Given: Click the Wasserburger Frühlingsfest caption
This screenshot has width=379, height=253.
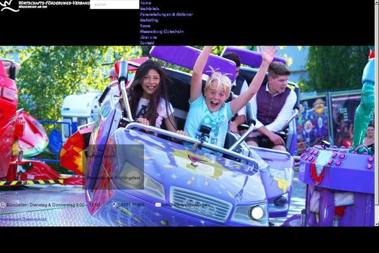Looking at the screenshot, I should (x=114, y=179).
